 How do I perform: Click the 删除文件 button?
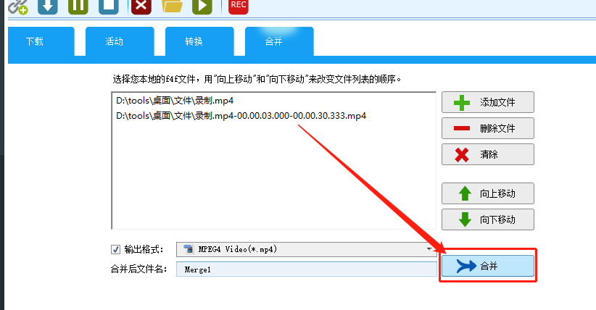(x=488, y=128)
